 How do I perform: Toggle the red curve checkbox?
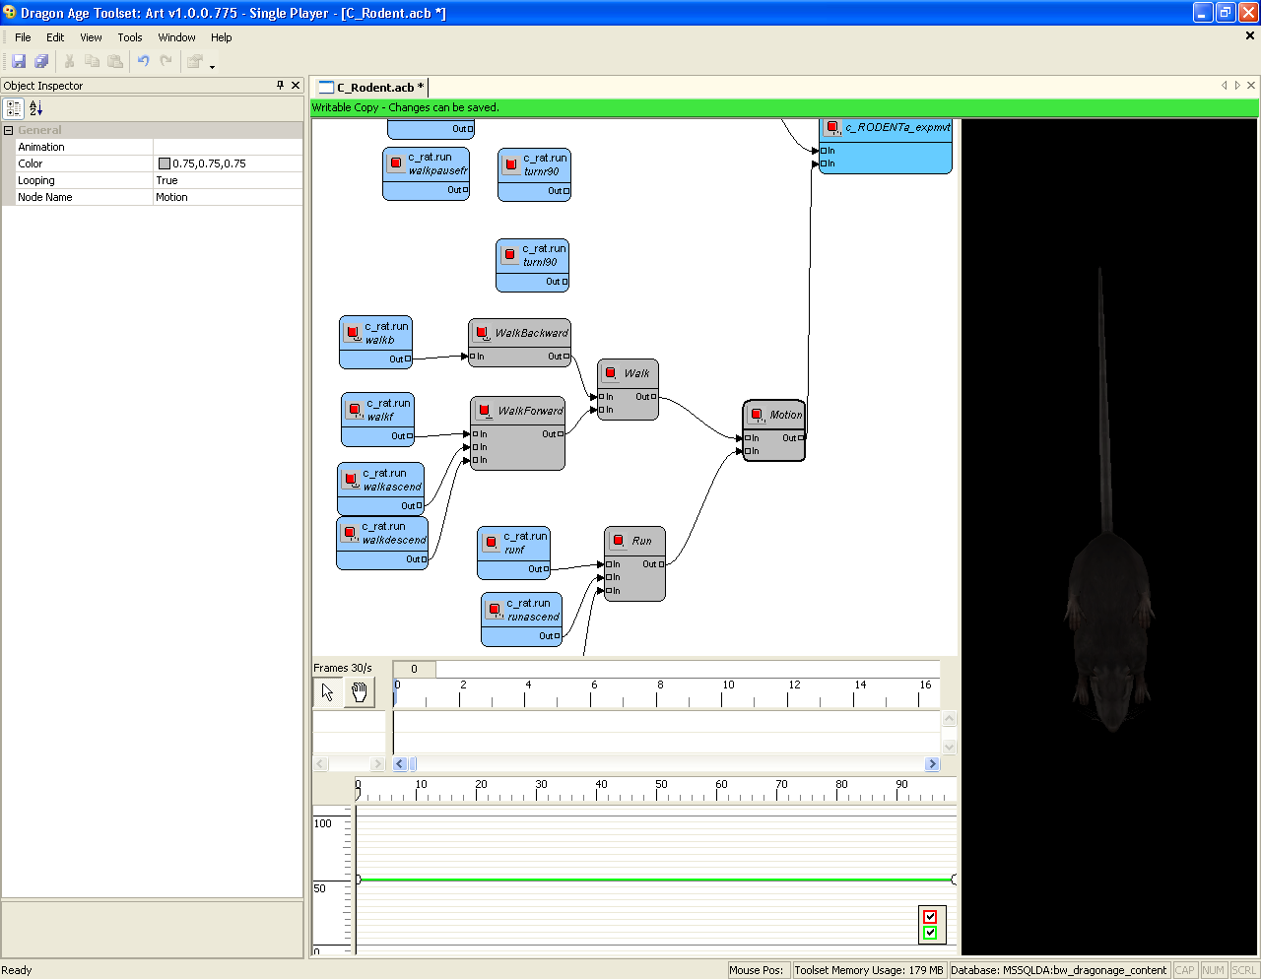tap(930, 916)
